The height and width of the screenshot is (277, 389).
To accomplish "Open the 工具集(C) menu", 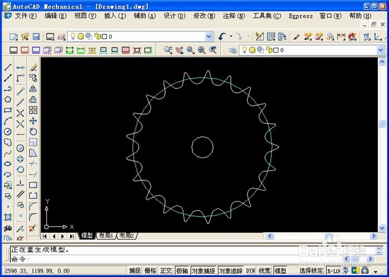I will (x=267, y=16).
